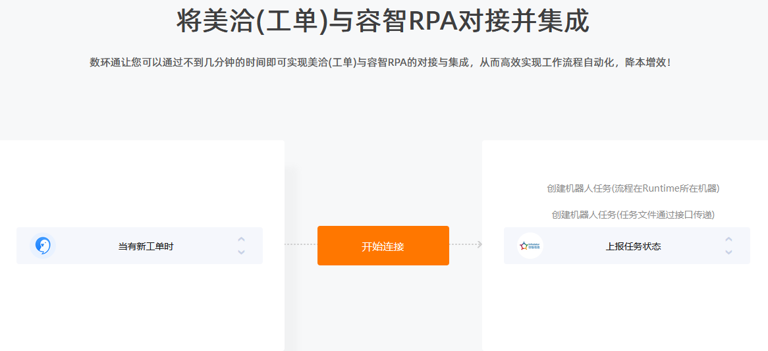This screenshot has height=351, width=768.
Task: Click the 数环通 description subtitle text
Action: click(380, 63)
